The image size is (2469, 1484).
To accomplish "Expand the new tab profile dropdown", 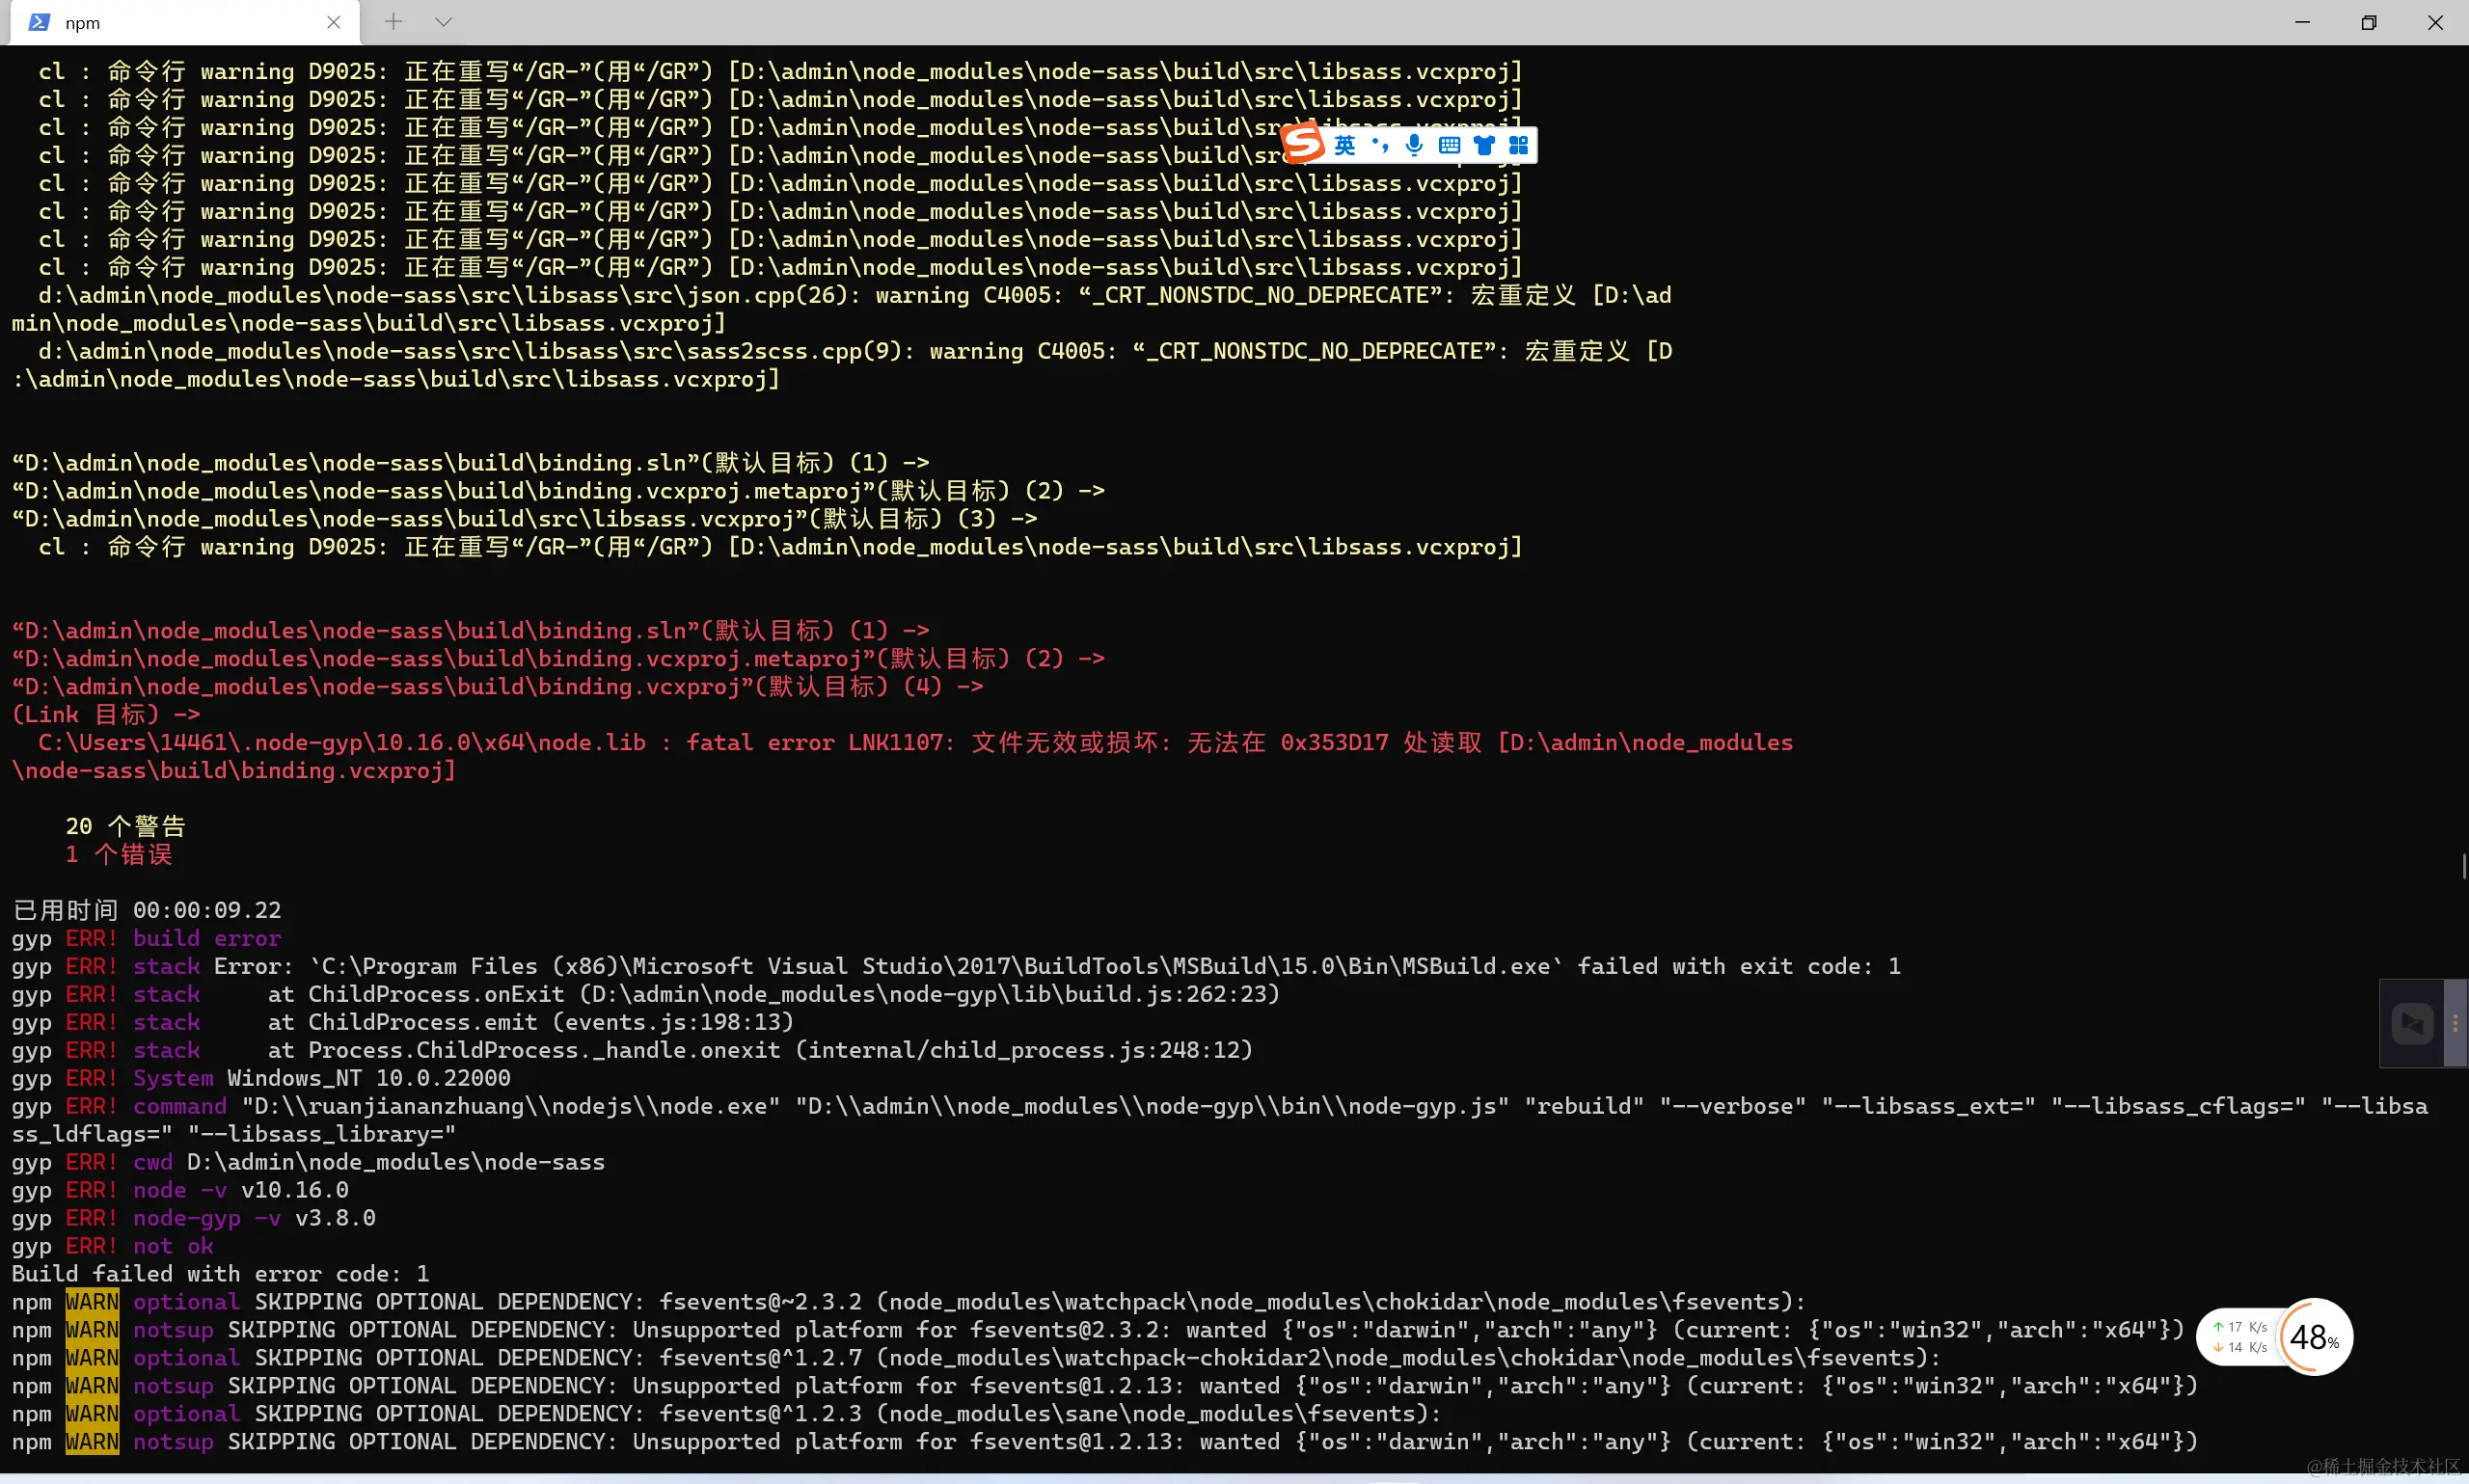I will point(443,22).
